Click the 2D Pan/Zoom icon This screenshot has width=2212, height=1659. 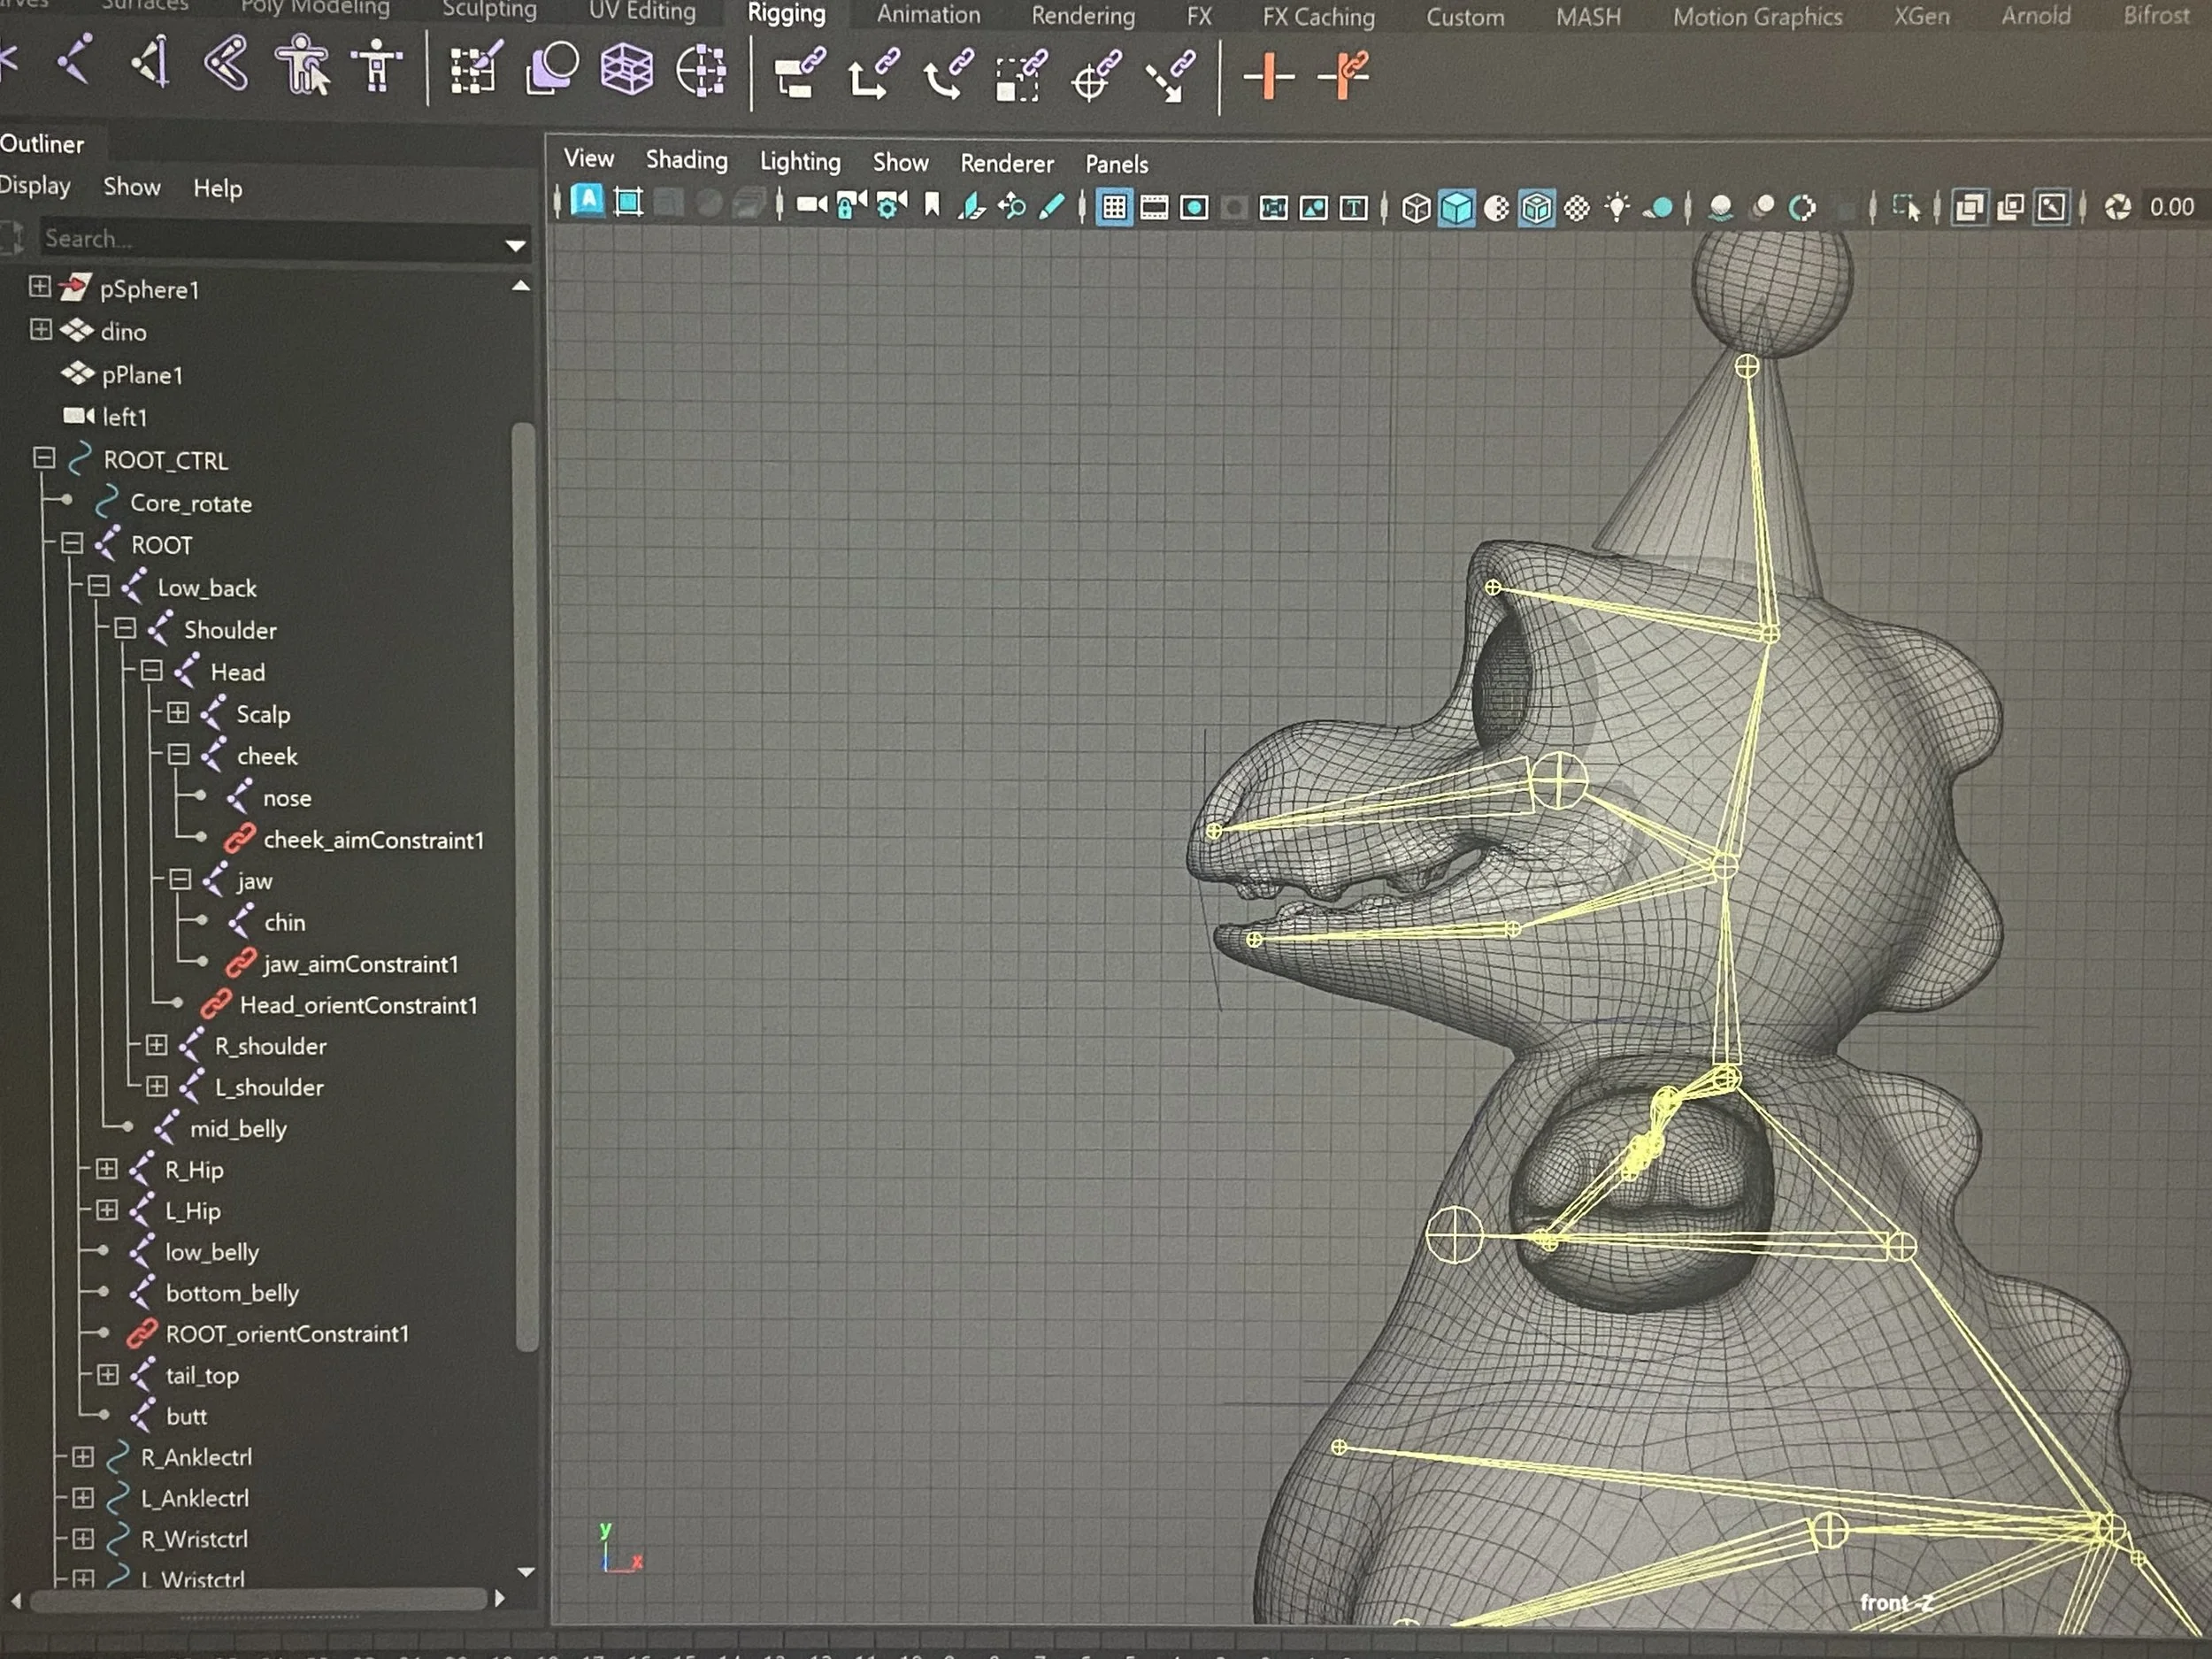[1012, 206]
